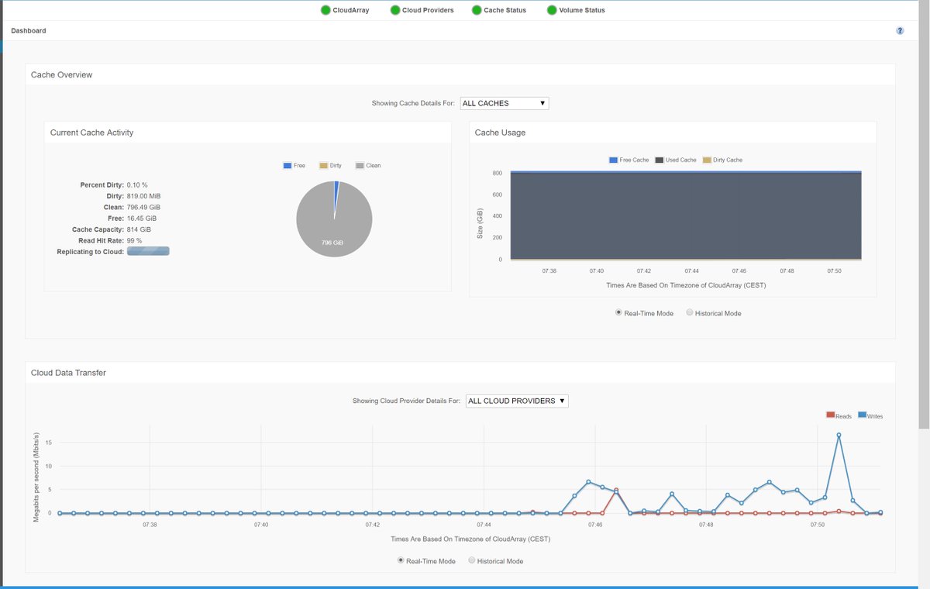Toggle the Writes legend swatch

(x=862, y=415)
